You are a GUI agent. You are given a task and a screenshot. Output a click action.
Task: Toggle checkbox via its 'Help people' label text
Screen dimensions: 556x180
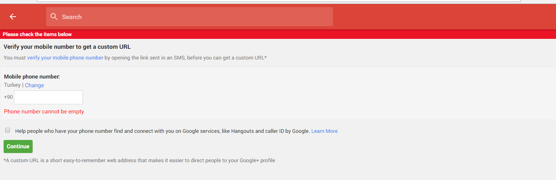[x=162, y=131]
